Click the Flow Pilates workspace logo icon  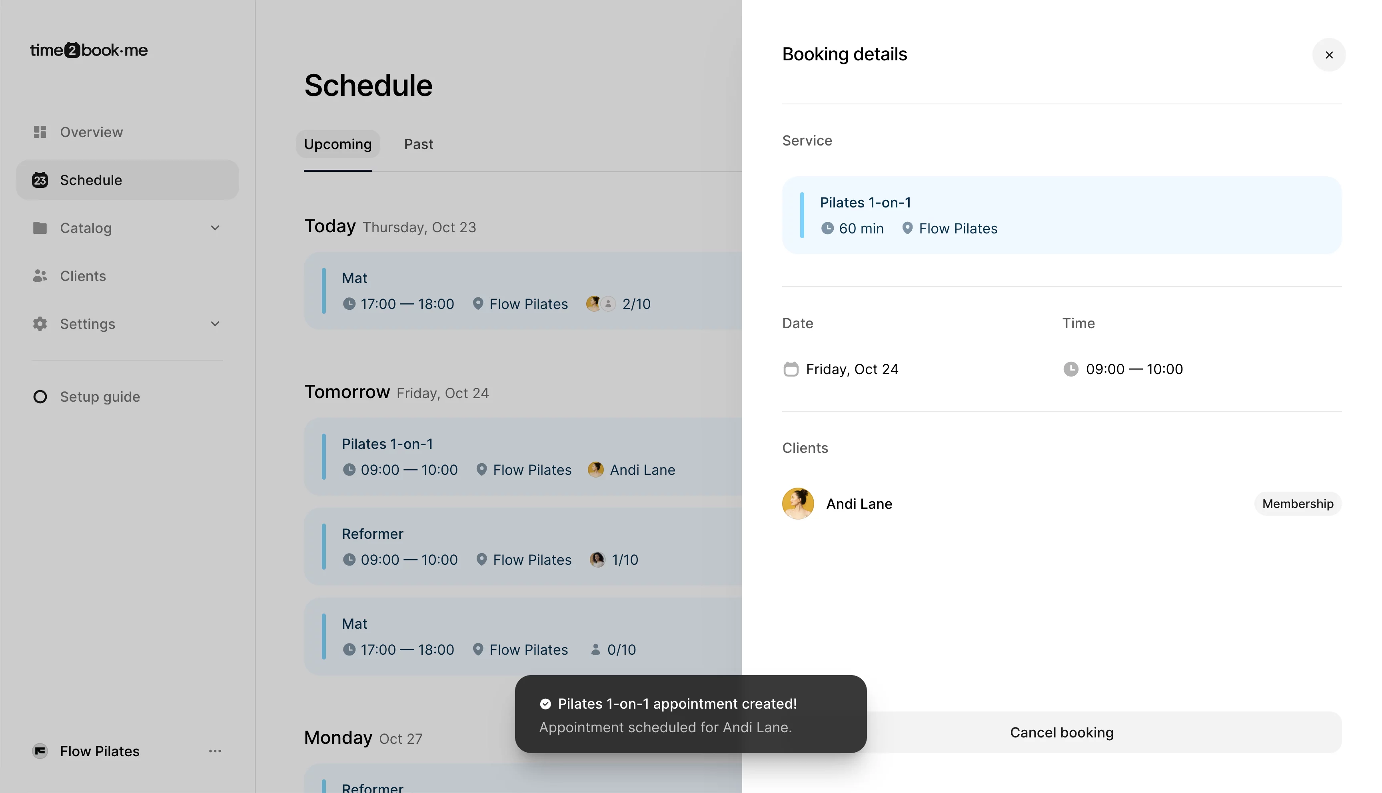coord(40,751)
